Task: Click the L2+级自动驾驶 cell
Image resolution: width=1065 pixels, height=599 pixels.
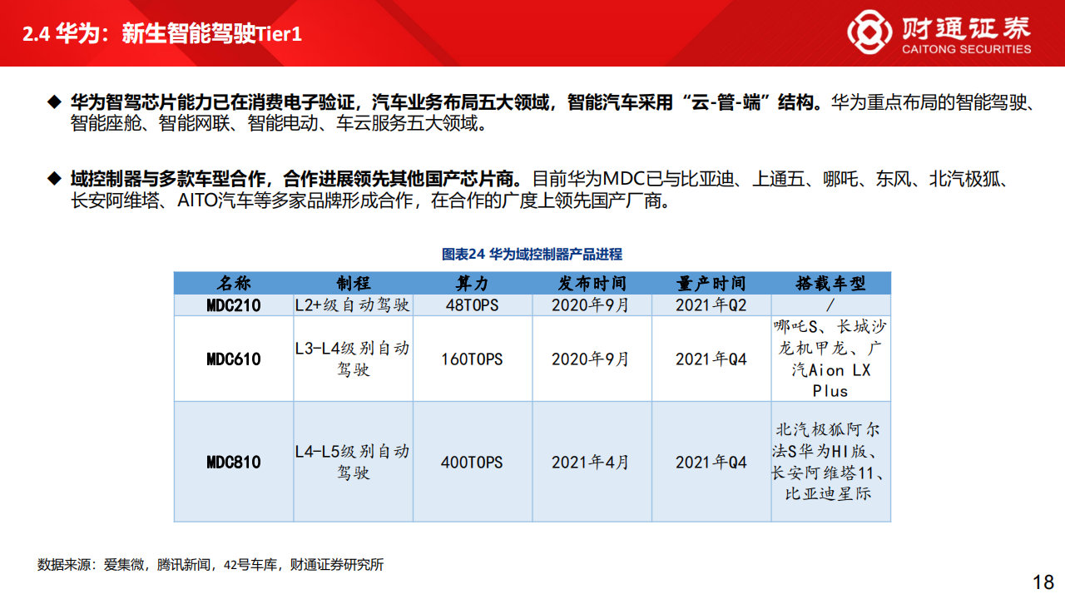Action: point(353,305)
